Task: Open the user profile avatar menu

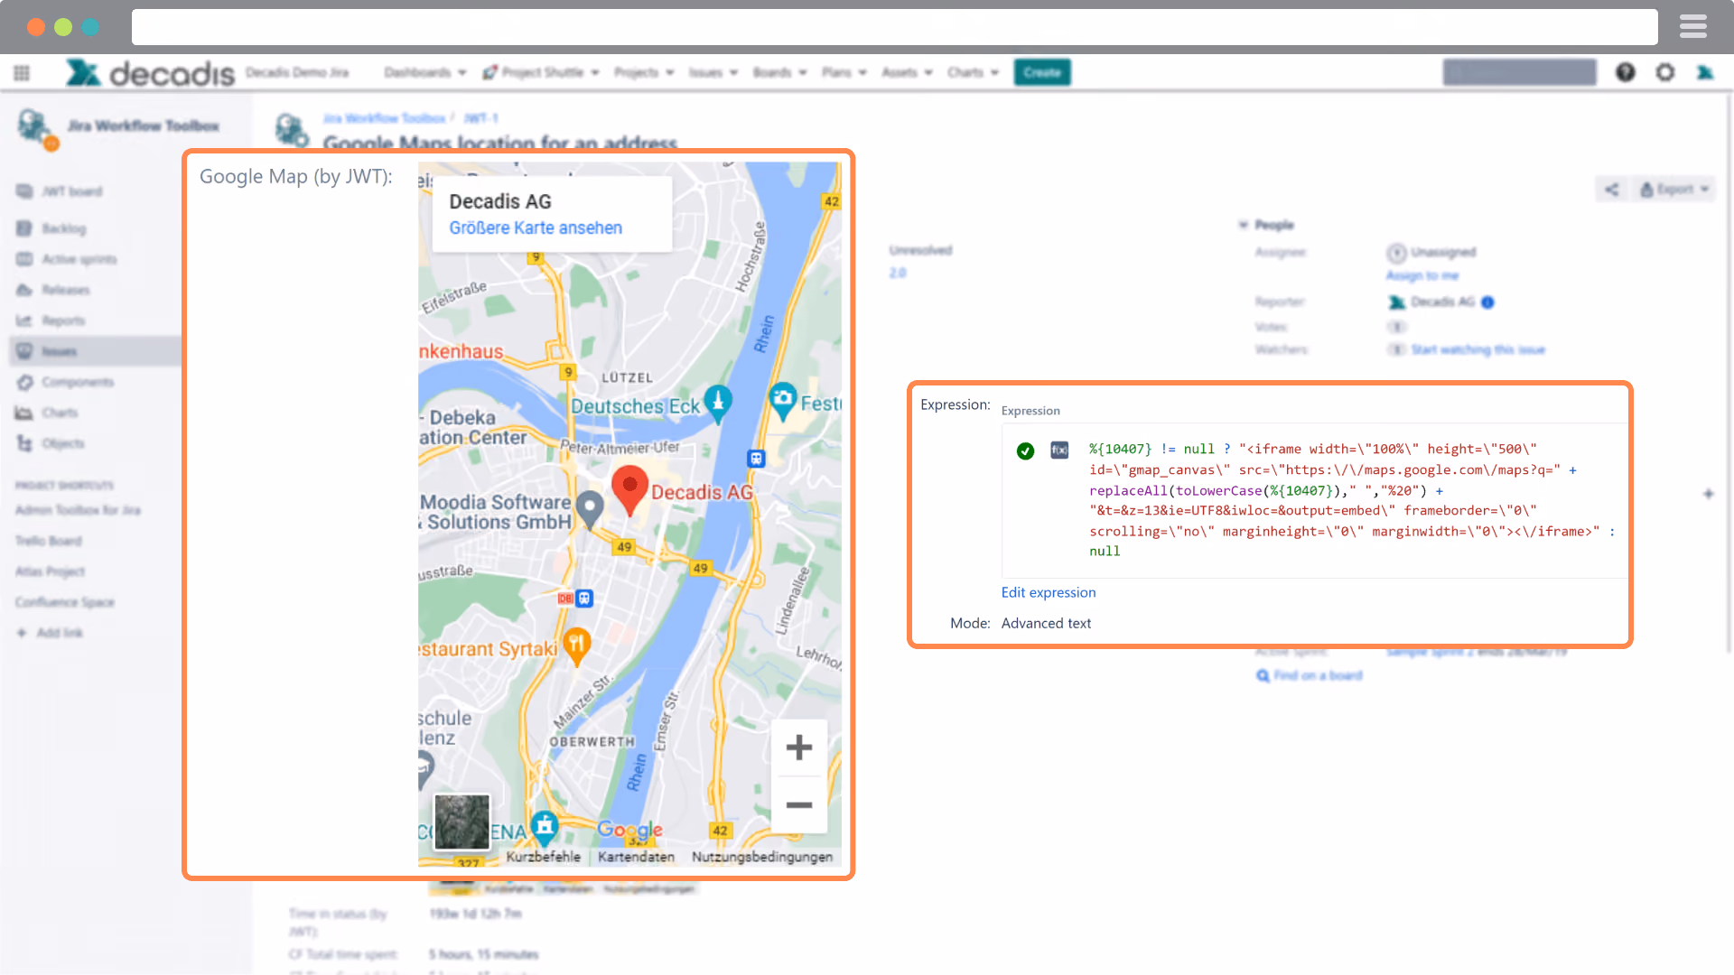Action: tap(1705, 72)
